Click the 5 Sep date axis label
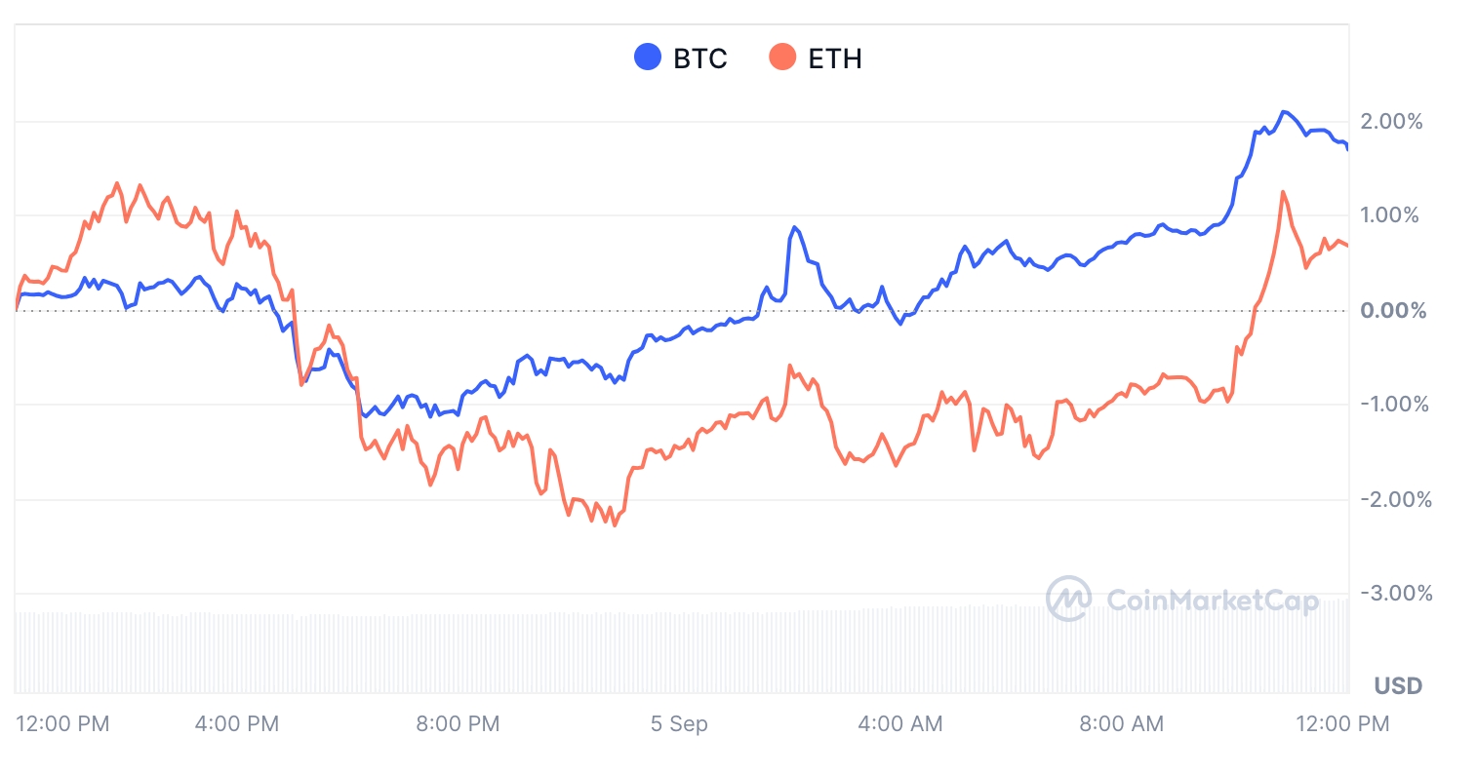Image resolution: width=1477 pixels, height=776 pixels. 679,724
